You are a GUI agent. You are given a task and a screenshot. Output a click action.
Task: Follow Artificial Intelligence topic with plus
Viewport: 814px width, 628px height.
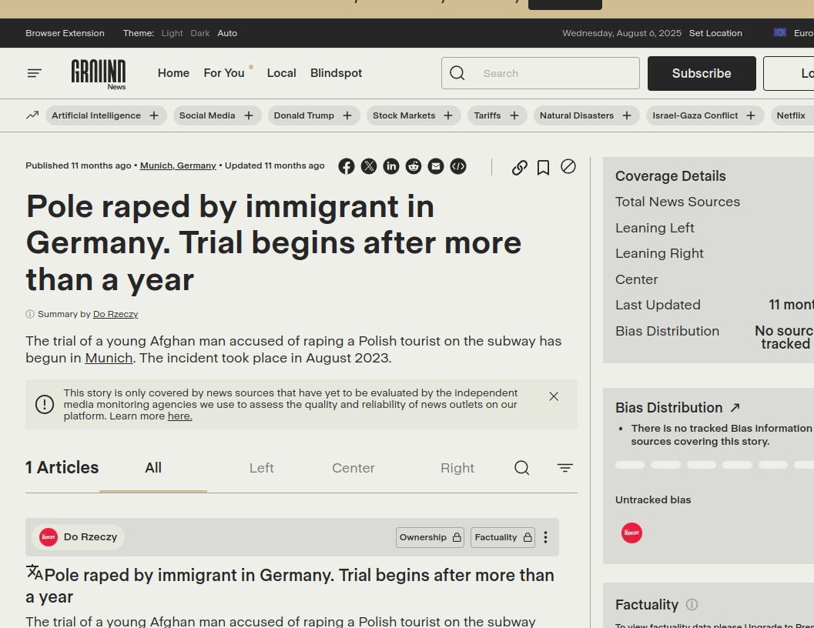(x=154, y=115)
